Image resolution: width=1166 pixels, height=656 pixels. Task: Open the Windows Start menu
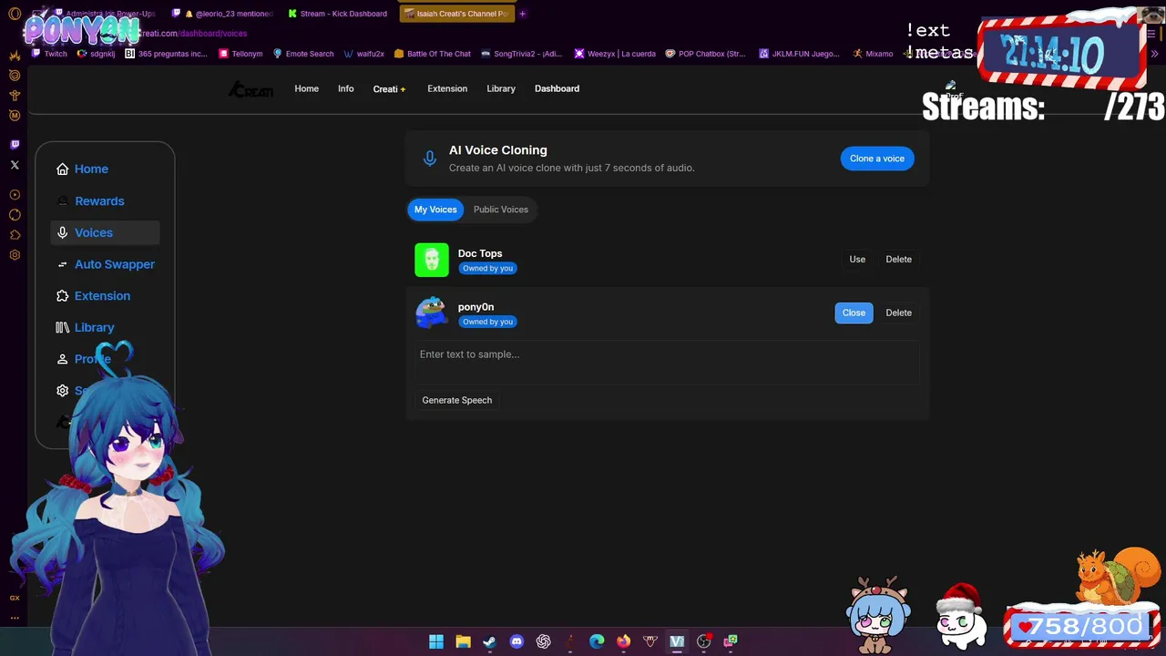coord(436,641)
